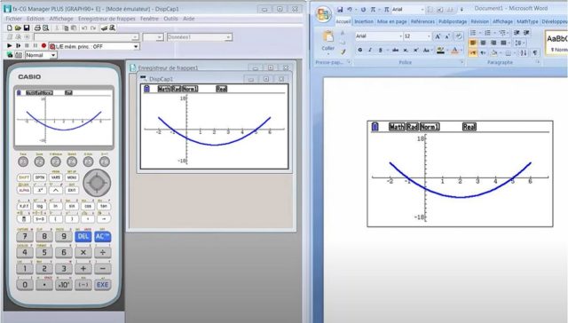Open the MathType tab in Word
568x323 pixels.
click(527, 21)
